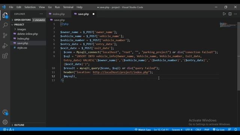Change line ending via CRLF
Screen dimensions: 240x135
coord(198,129)
